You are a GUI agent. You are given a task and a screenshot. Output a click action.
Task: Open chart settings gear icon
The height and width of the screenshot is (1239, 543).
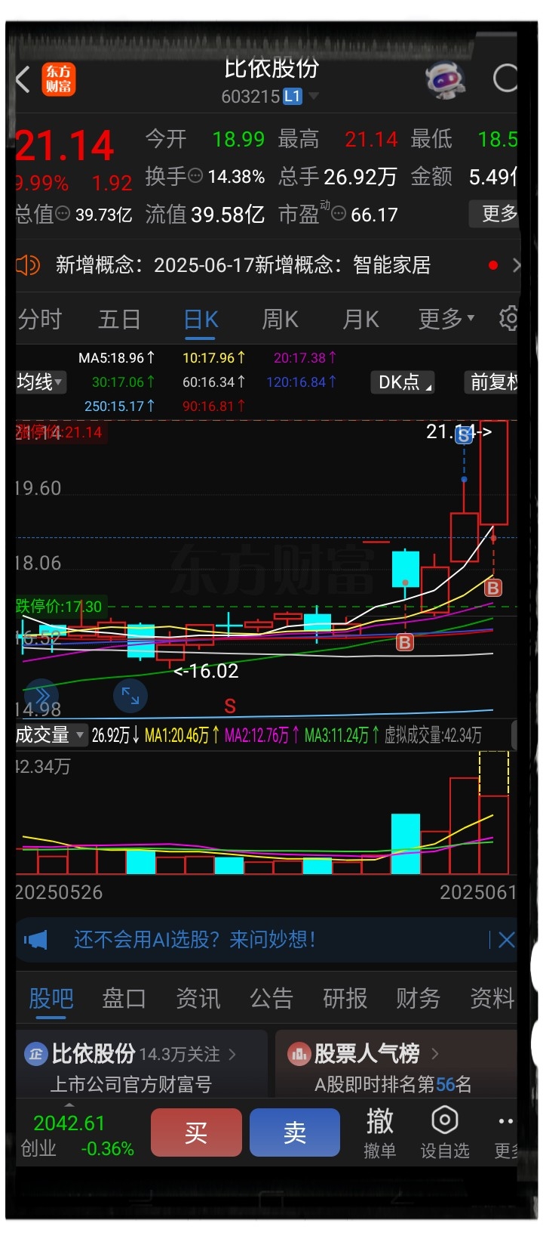pos(509,318)
